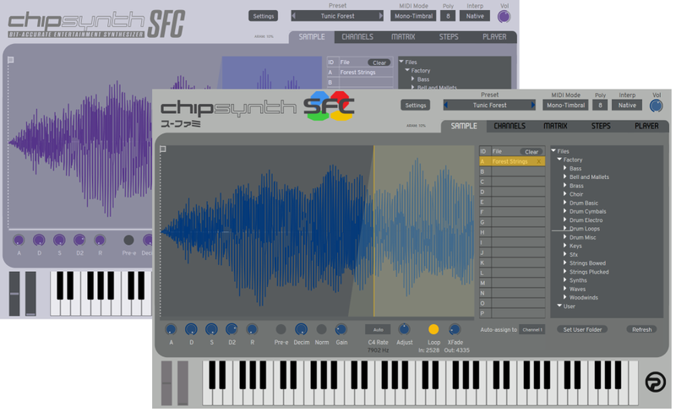
Task: Click the Attack (A) envelope knob
Action: click(x=171, y=329)
